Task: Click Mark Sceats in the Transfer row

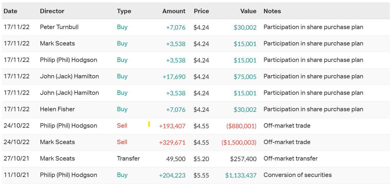Action: pyautogui.click(x=57, y=159)
